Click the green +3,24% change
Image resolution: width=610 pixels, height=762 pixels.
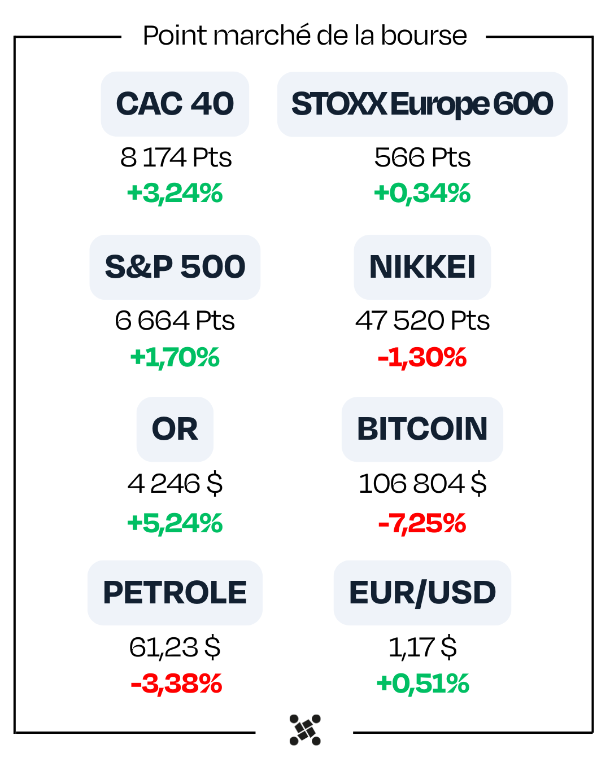(x=175, y=193)
